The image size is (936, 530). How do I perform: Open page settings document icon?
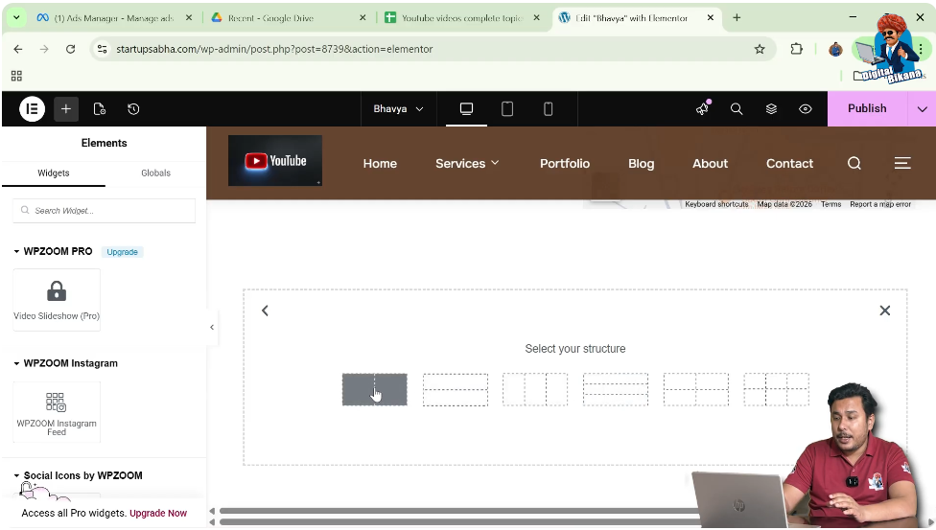point(100,108)
